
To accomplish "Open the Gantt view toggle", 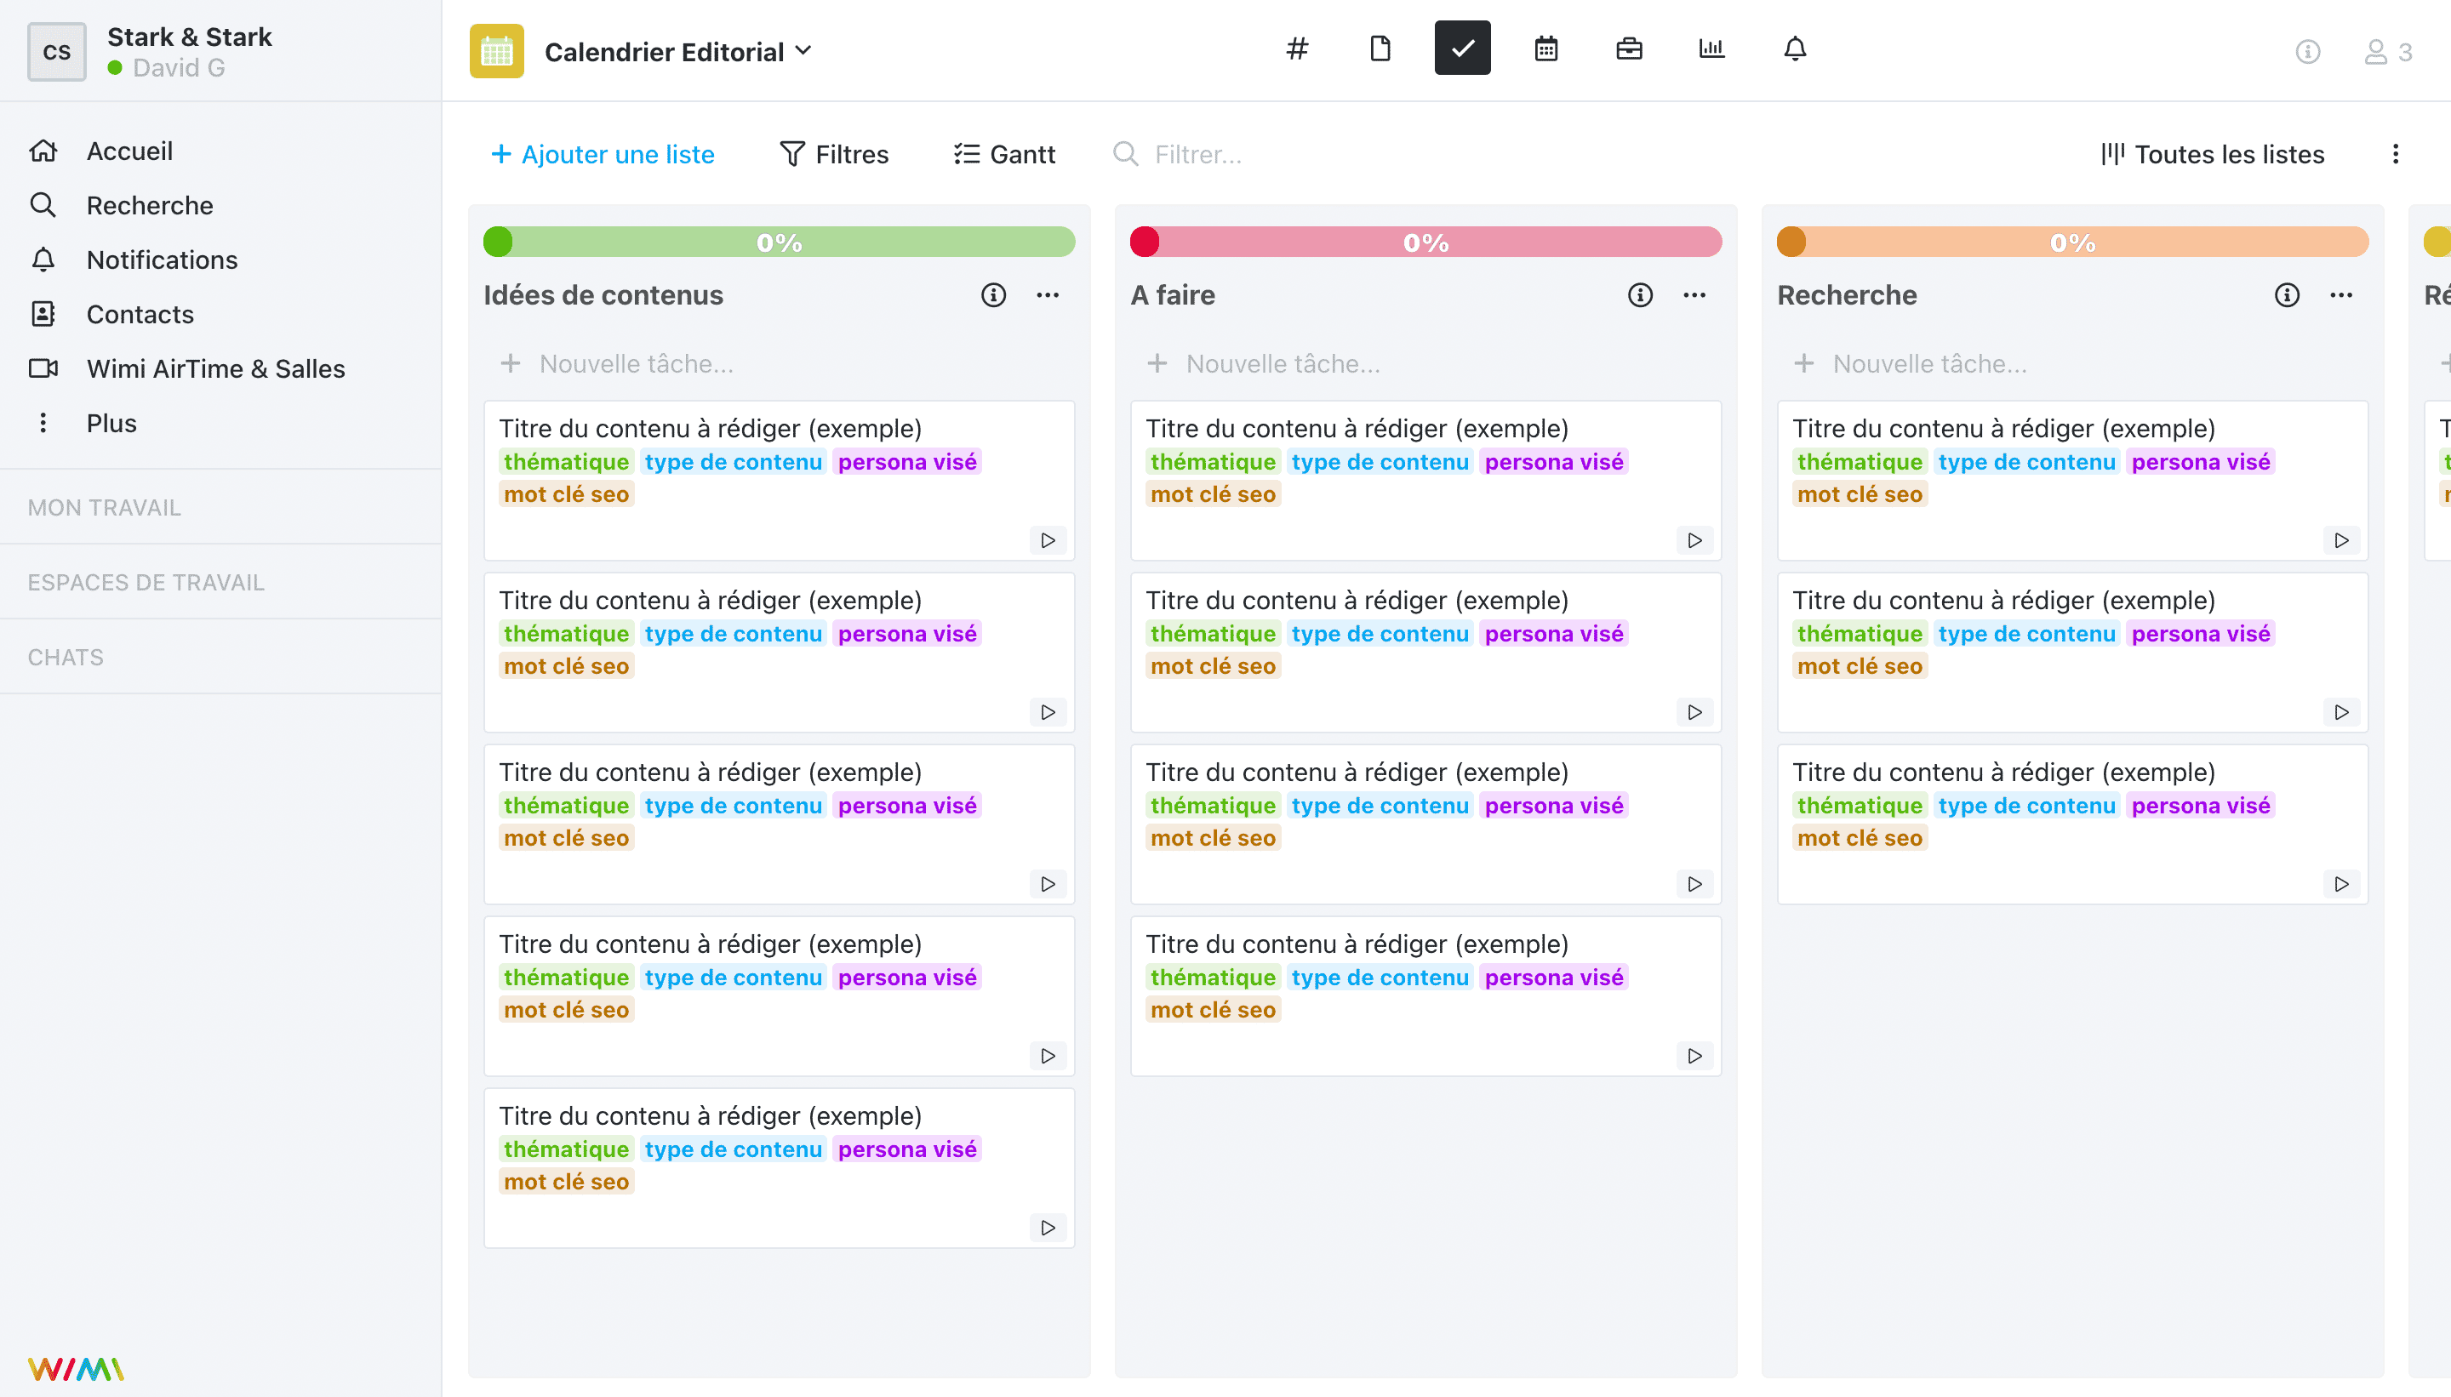I will click(x=1005, y=153).
